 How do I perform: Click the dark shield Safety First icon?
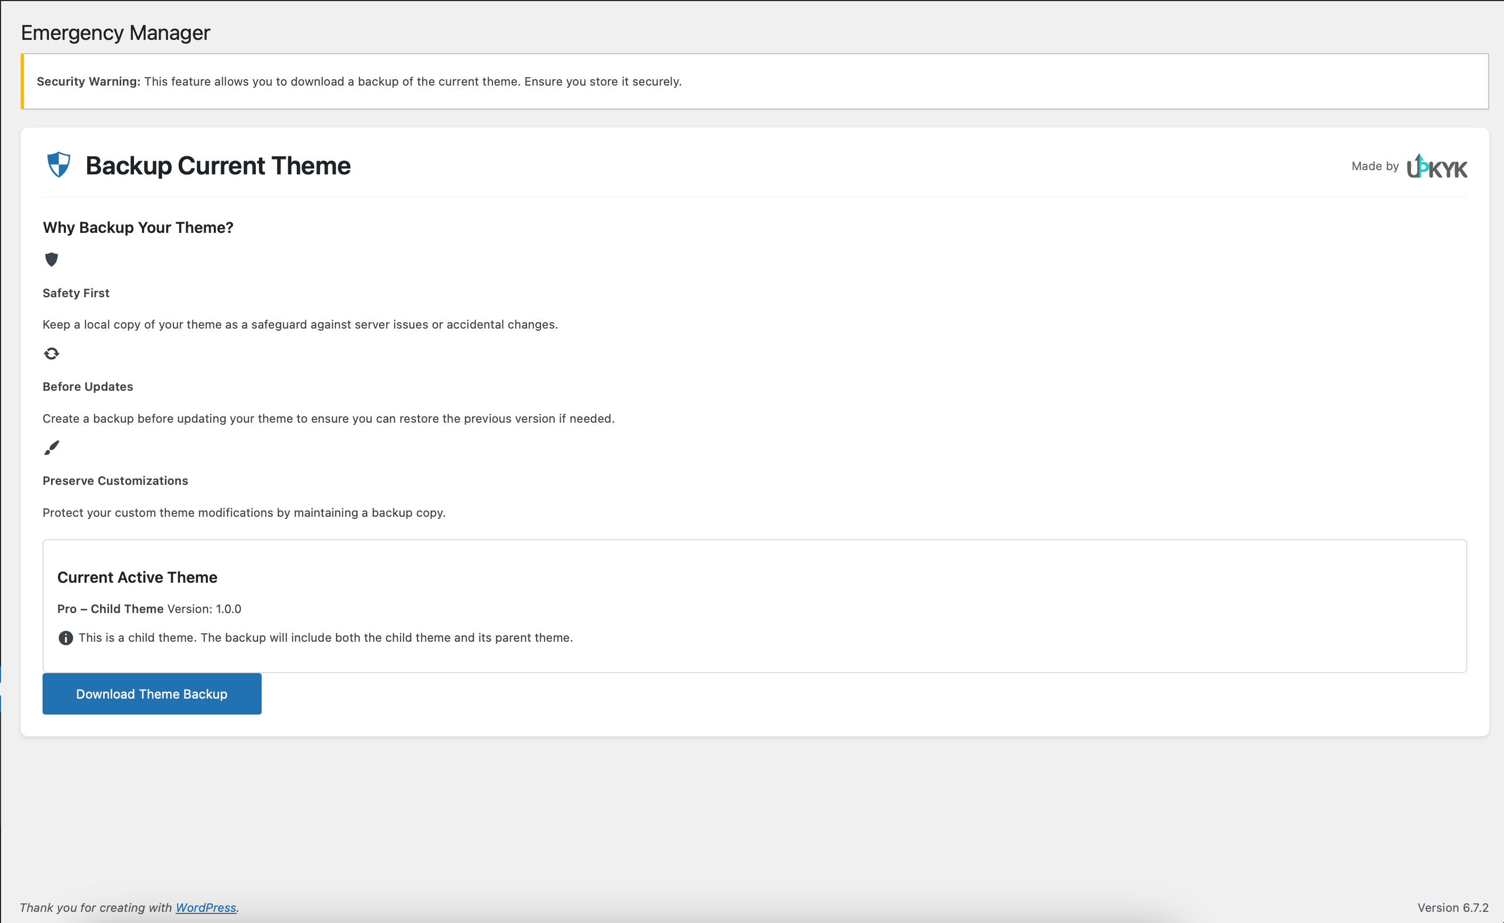point(51,259)
